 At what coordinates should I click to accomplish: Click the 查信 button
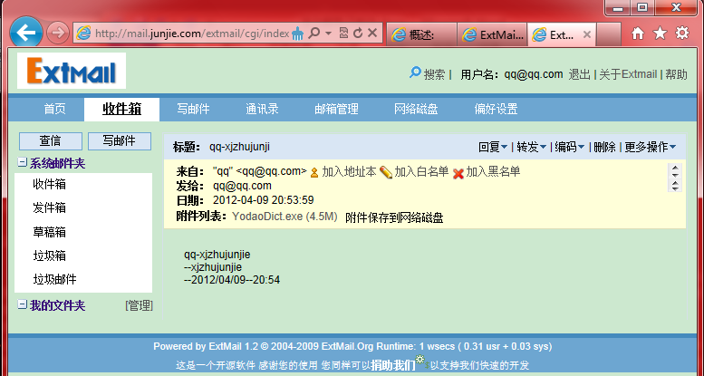point(51,141)
